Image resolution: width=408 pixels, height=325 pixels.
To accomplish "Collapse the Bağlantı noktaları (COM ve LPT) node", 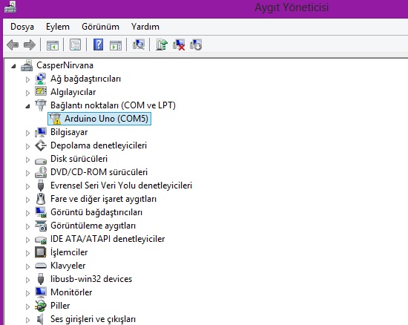I will (x=27, y=106).
